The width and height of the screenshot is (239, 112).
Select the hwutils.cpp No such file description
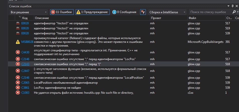click(84, 92)
